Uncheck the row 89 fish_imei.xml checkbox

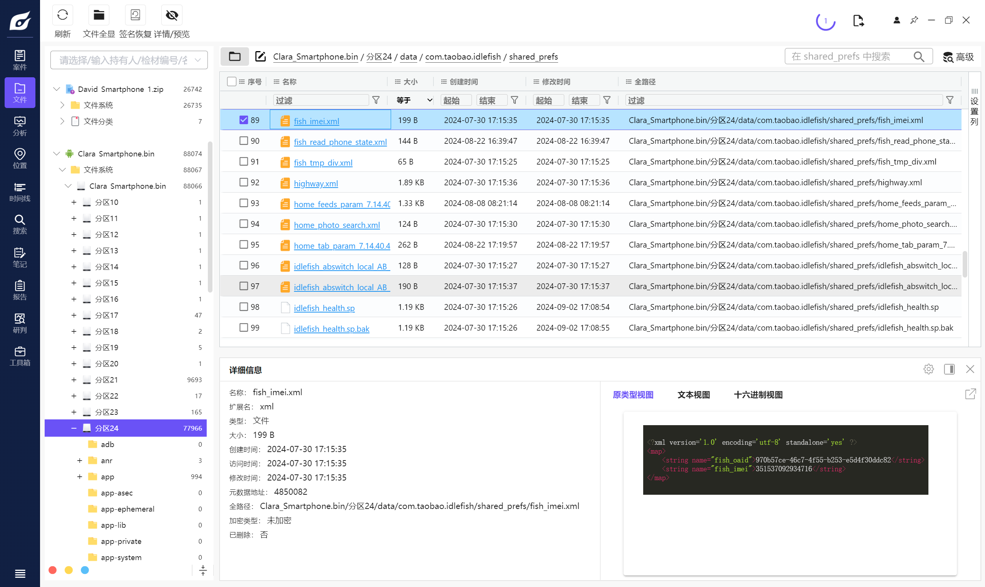point(244,120)
